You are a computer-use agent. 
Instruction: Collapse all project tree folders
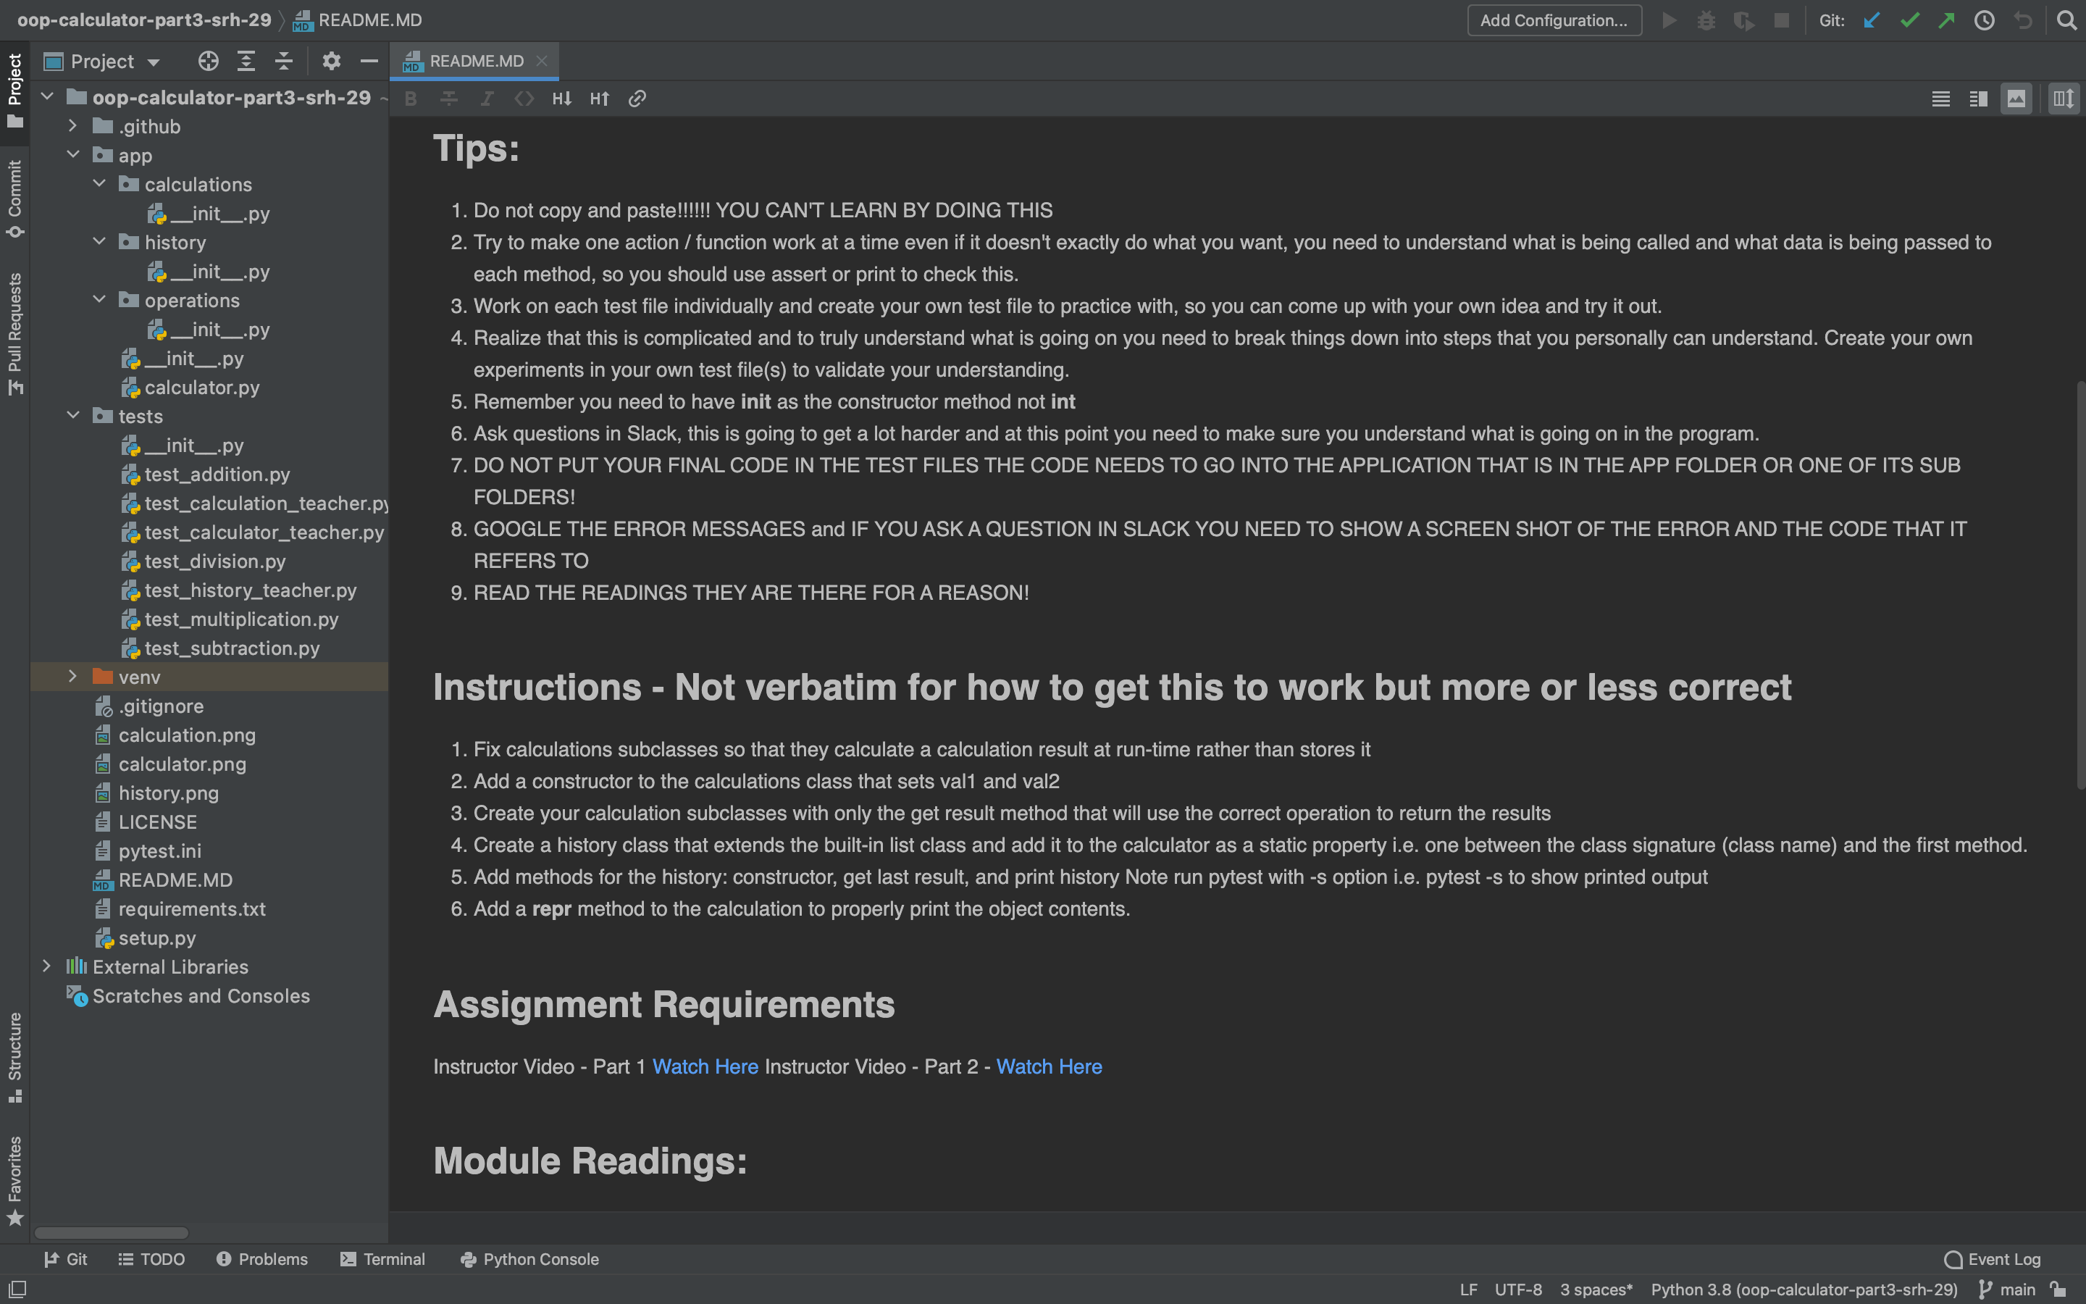(x=284, y=62)
